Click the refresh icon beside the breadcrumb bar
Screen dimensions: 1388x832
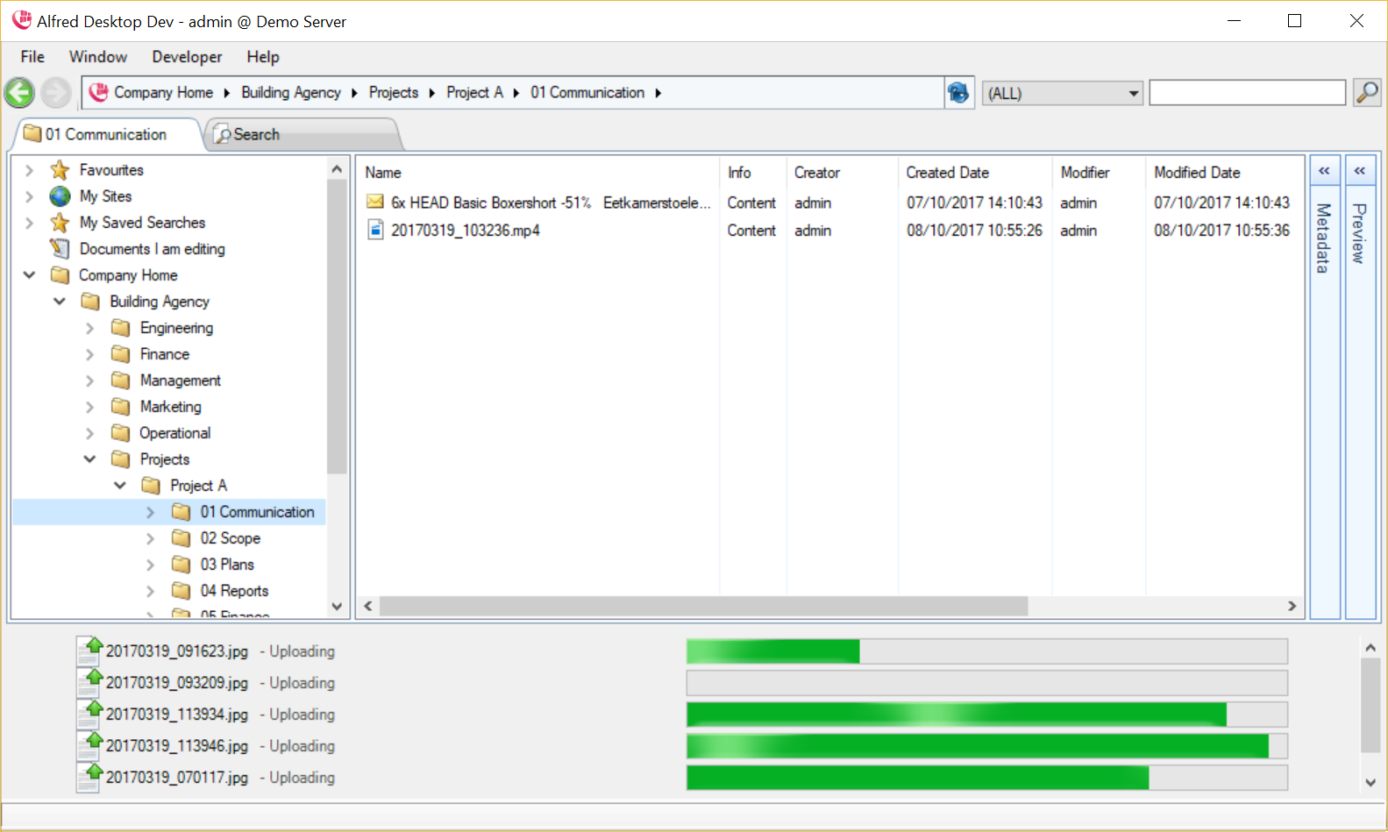[x=958, y=93]
